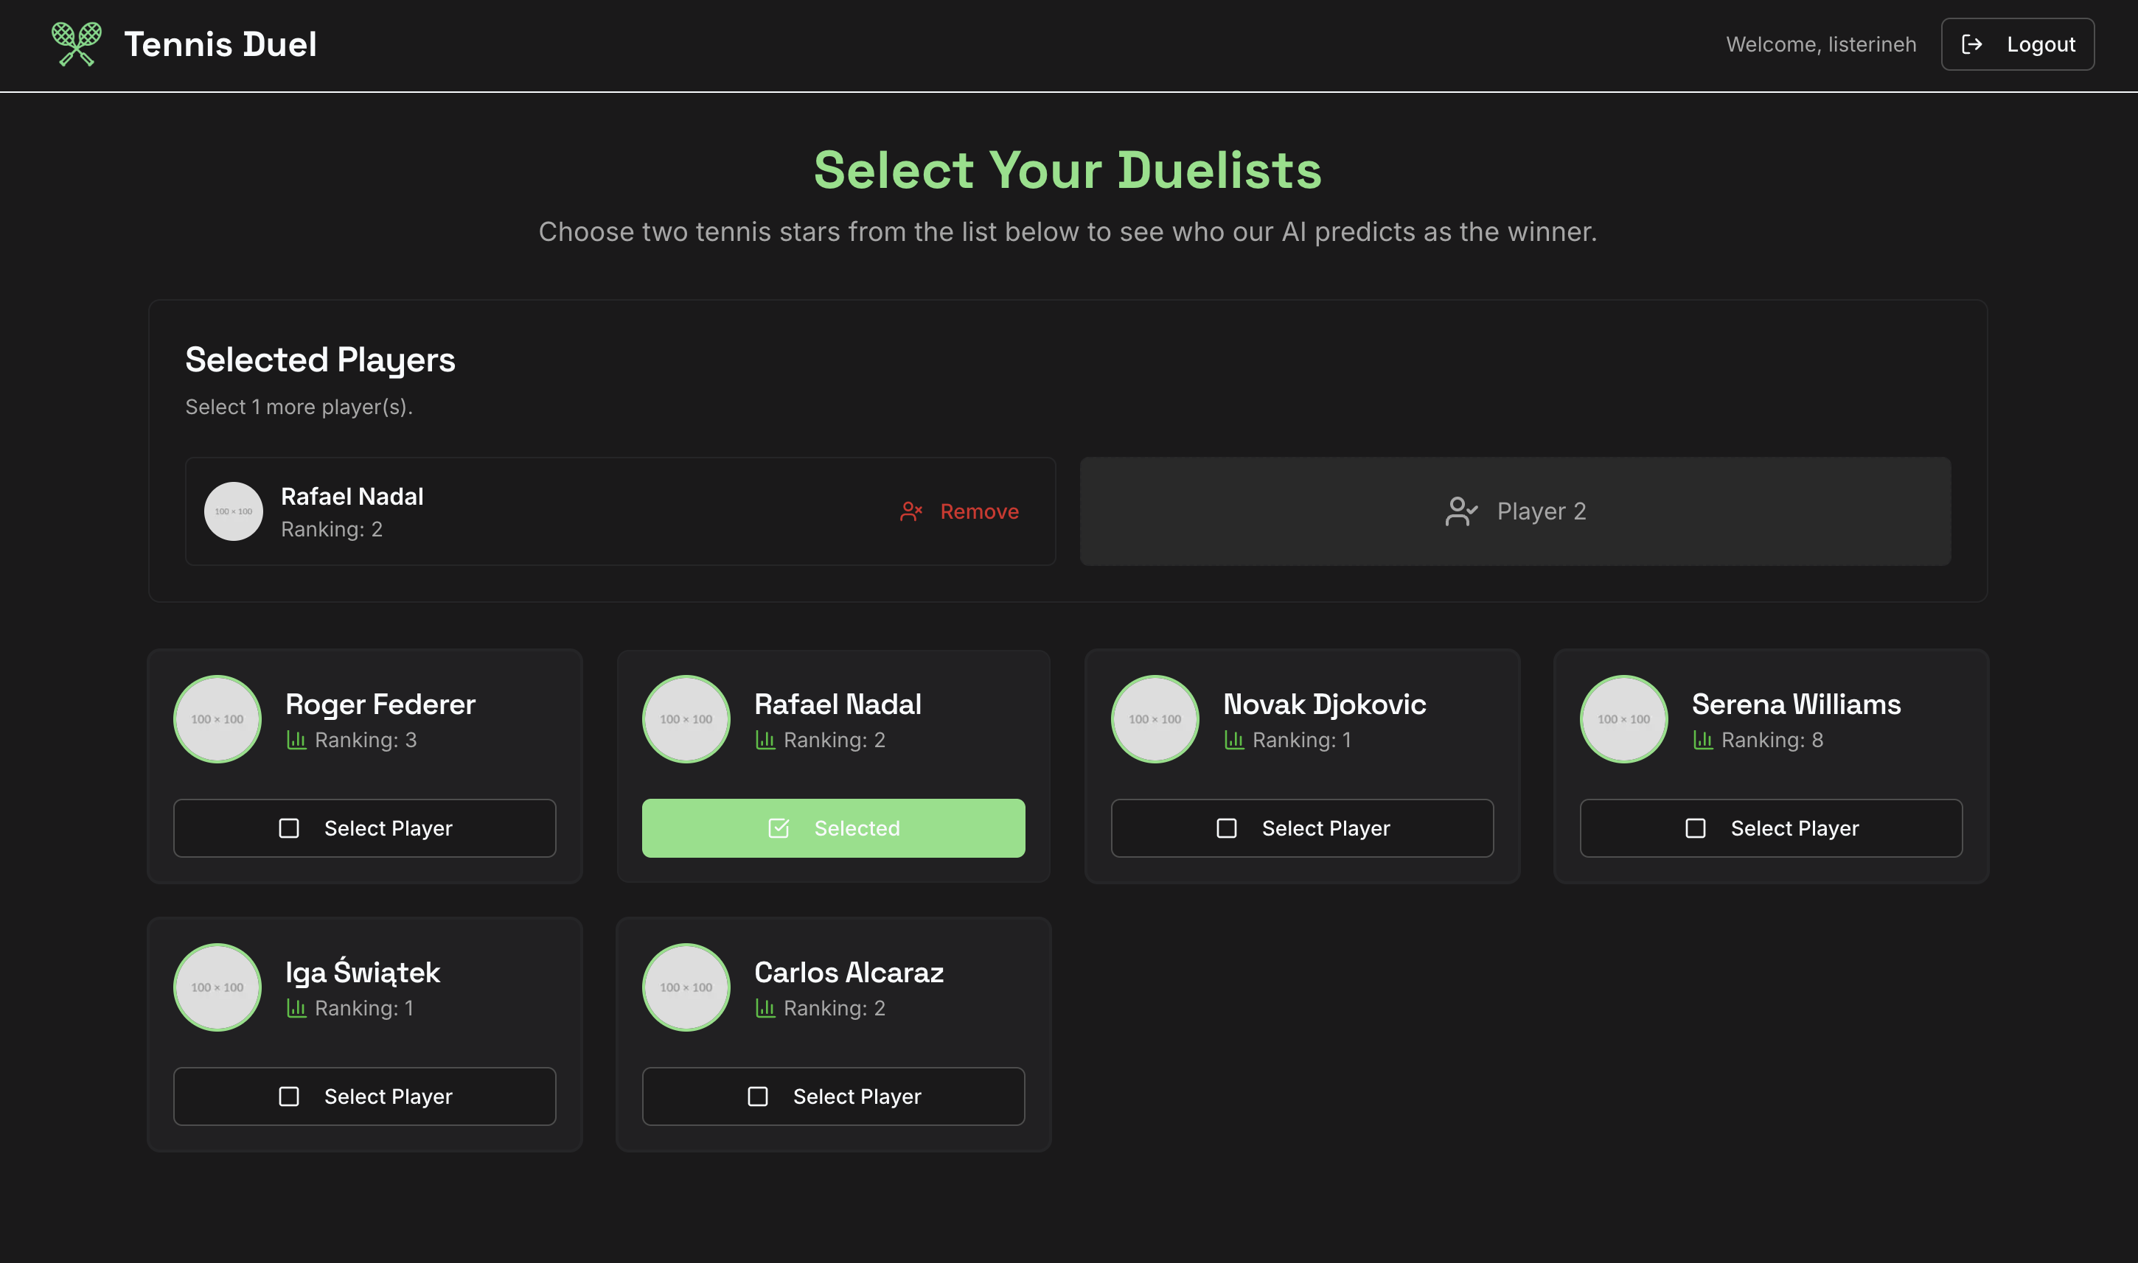The image size is (2138, 1263).
Task: Open the Tennis Duel home title
Action: [x=220, y=44]
